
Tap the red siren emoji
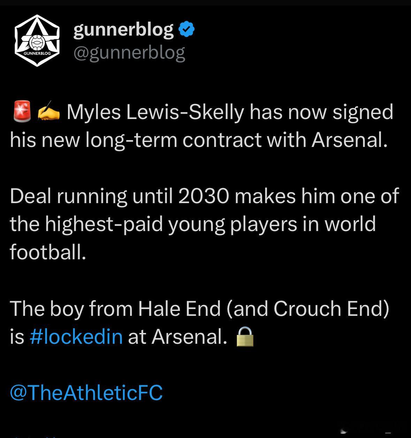coord(22,111)
